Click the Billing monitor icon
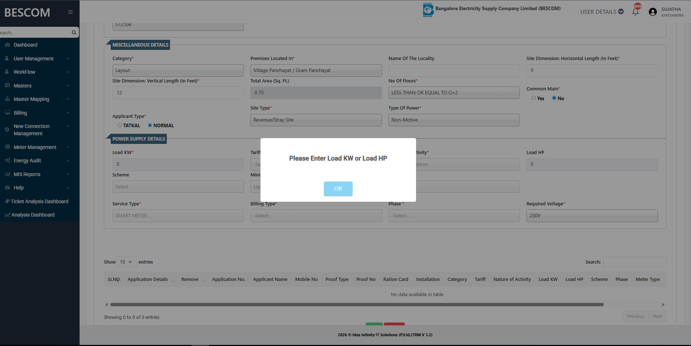691x346 pixels. pos(7,112)
